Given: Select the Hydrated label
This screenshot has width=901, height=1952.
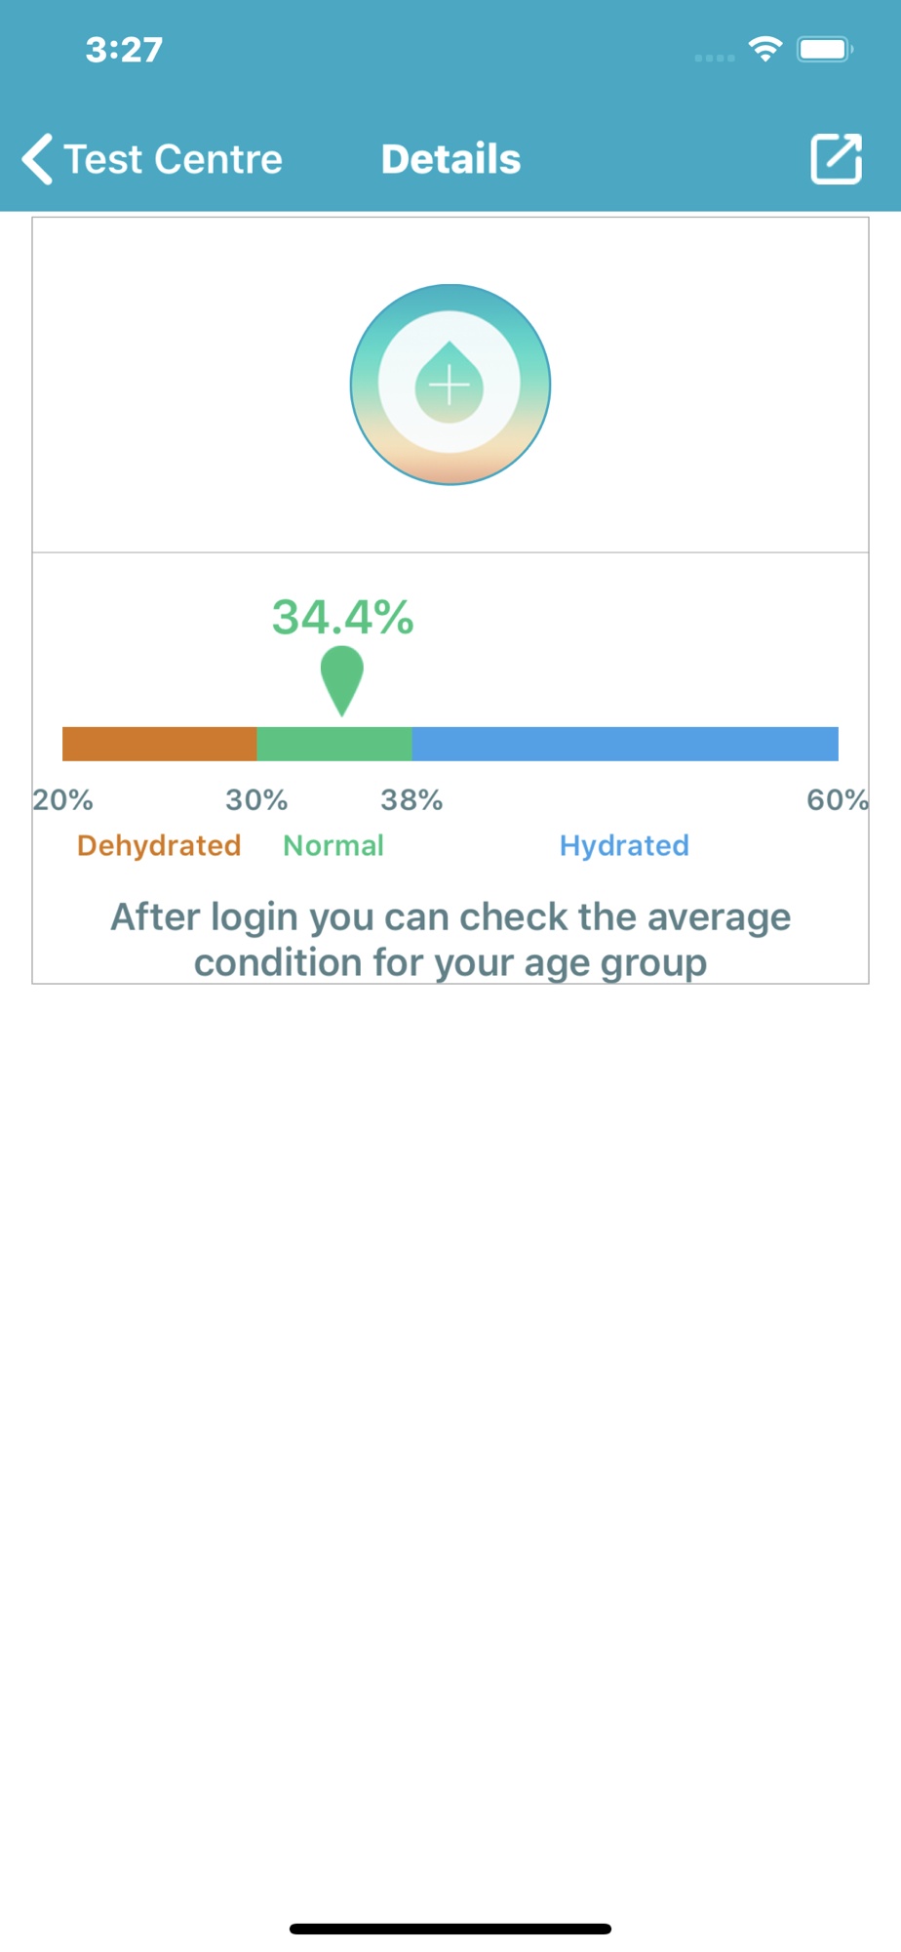Looking at the screenshot, I should pos(624,845).
